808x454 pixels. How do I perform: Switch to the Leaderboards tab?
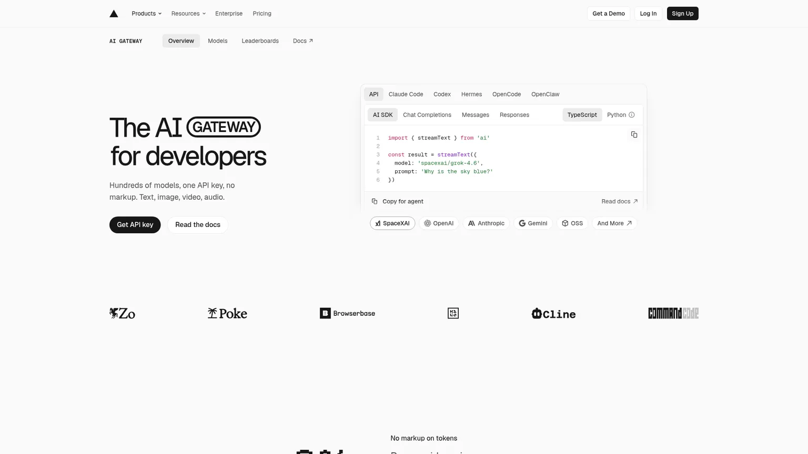[x=260, y=41]
